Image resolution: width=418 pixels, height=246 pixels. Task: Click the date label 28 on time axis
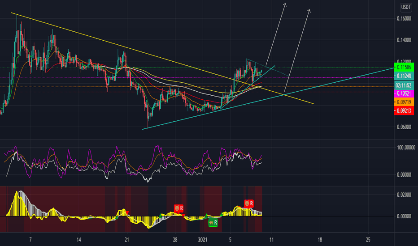(x=175, y=240)
